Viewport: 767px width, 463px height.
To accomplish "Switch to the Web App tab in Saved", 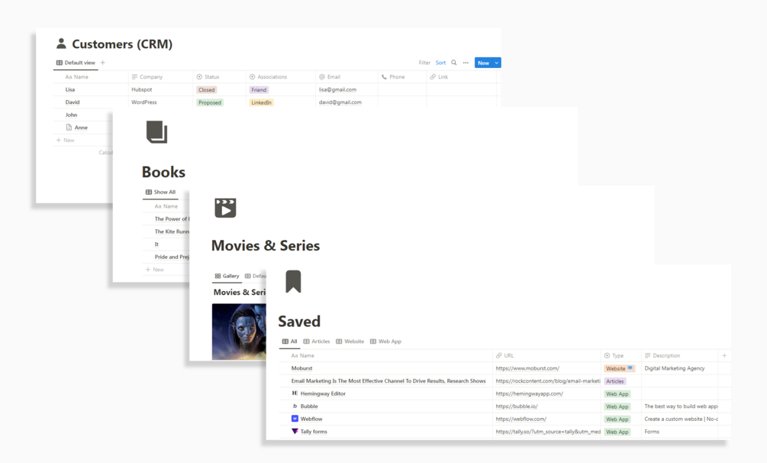I will tap(385, 342).
